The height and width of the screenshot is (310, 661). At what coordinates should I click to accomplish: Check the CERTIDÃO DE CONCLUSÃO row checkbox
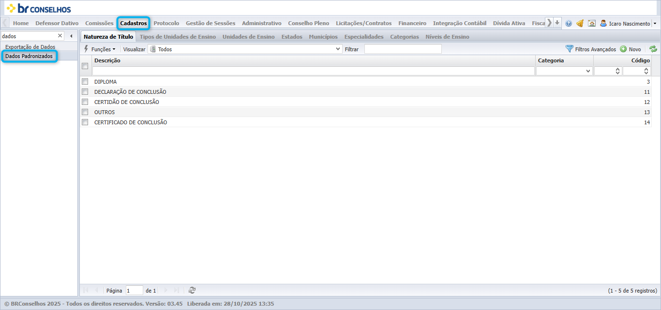coord(85,102)
